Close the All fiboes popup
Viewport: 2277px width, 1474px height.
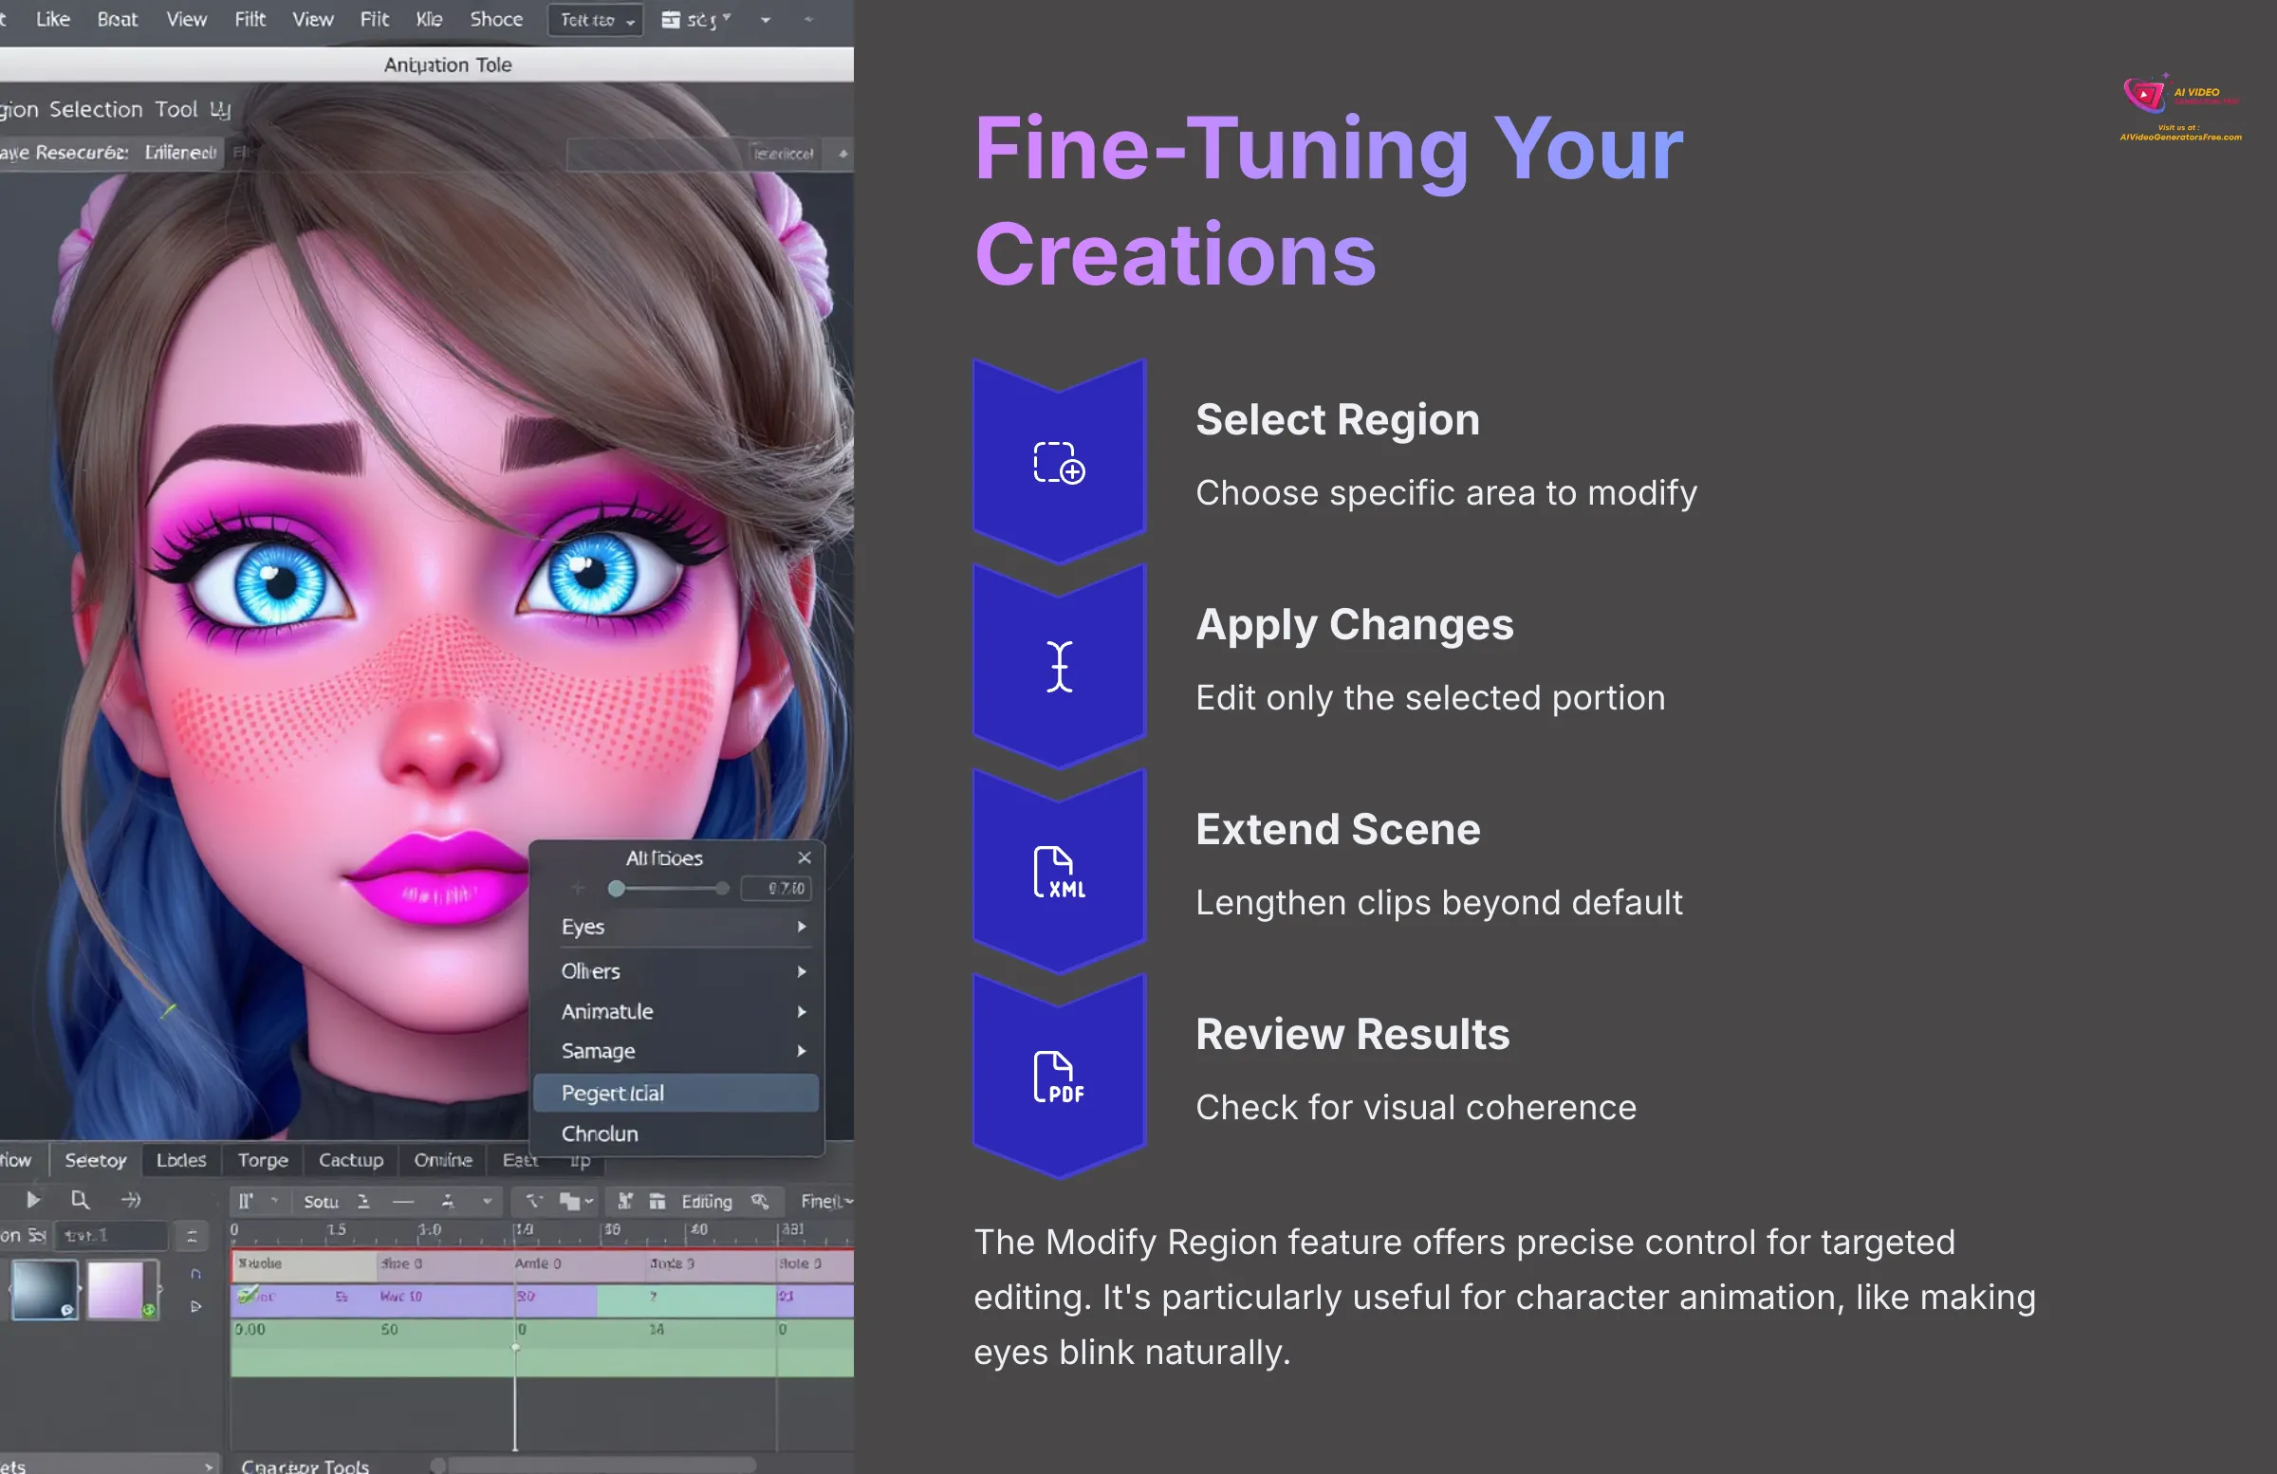804,858
